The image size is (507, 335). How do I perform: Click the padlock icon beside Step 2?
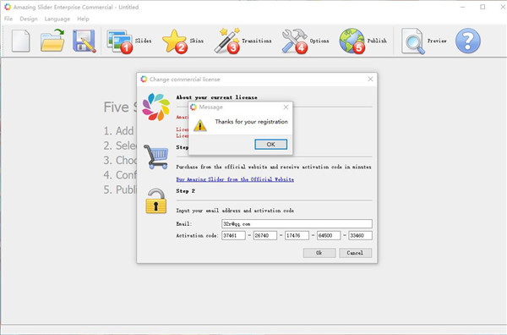click(155, 201)
